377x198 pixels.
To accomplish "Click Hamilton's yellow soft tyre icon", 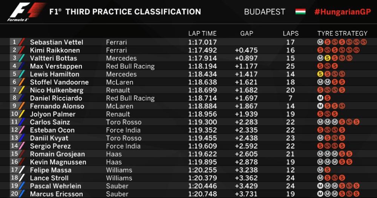I will [x=320, y=74].
